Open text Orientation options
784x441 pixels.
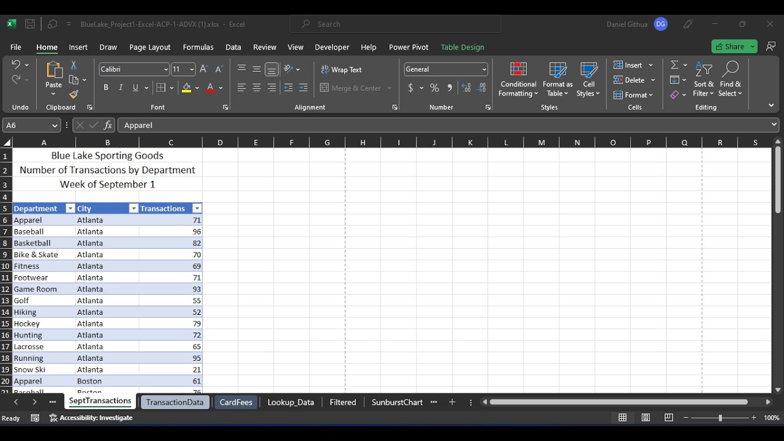coord(288,69)
